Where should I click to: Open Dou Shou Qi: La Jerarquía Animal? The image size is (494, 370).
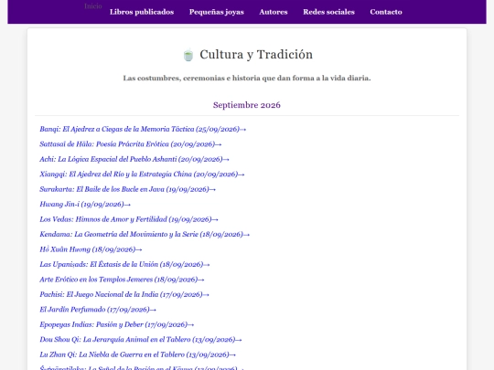pyautogui.click(x=141, y=340)
